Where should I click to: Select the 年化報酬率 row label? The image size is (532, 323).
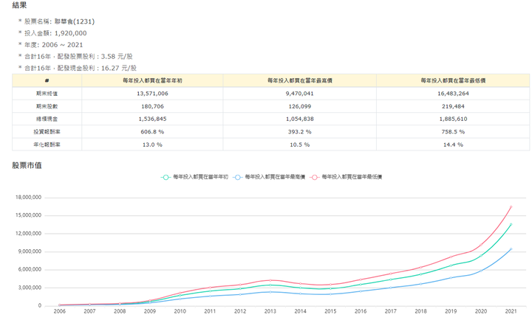coord(47,145)
